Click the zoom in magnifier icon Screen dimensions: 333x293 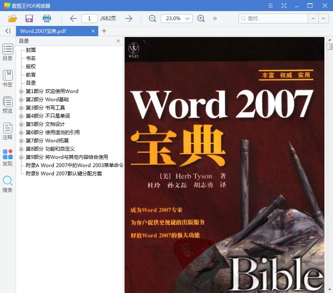tap(201, 19)
